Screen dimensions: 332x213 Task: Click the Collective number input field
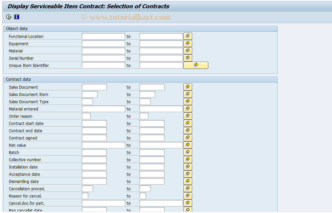point(94,159)
